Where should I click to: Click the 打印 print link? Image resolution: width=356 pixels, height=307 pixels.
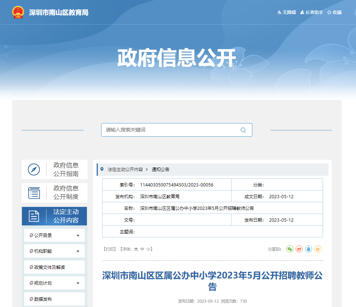tap(110, 249)
